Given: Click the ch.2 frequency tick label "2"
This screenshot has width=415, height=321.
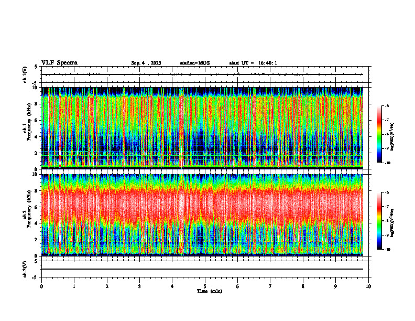Looking at the screenshot, I should point(37,240).
